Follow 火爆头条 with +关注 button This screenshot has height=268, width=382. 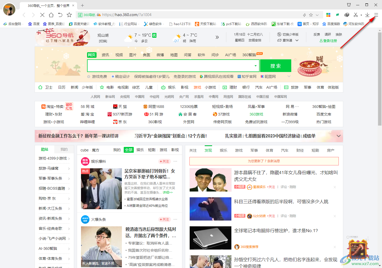tap(165, 219)
